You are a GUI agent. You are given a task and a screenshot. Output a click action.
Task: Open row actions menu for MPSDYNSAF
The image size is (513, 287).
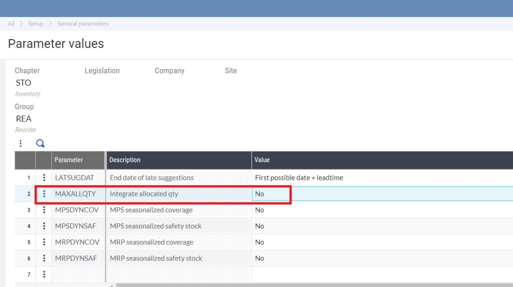point(44,226)
